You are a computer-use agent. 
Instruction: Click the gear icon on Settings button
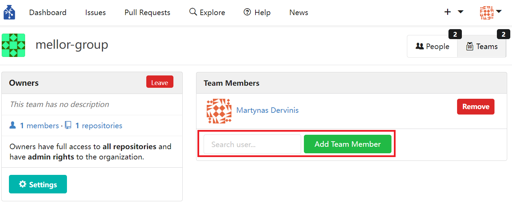(23, 184)
